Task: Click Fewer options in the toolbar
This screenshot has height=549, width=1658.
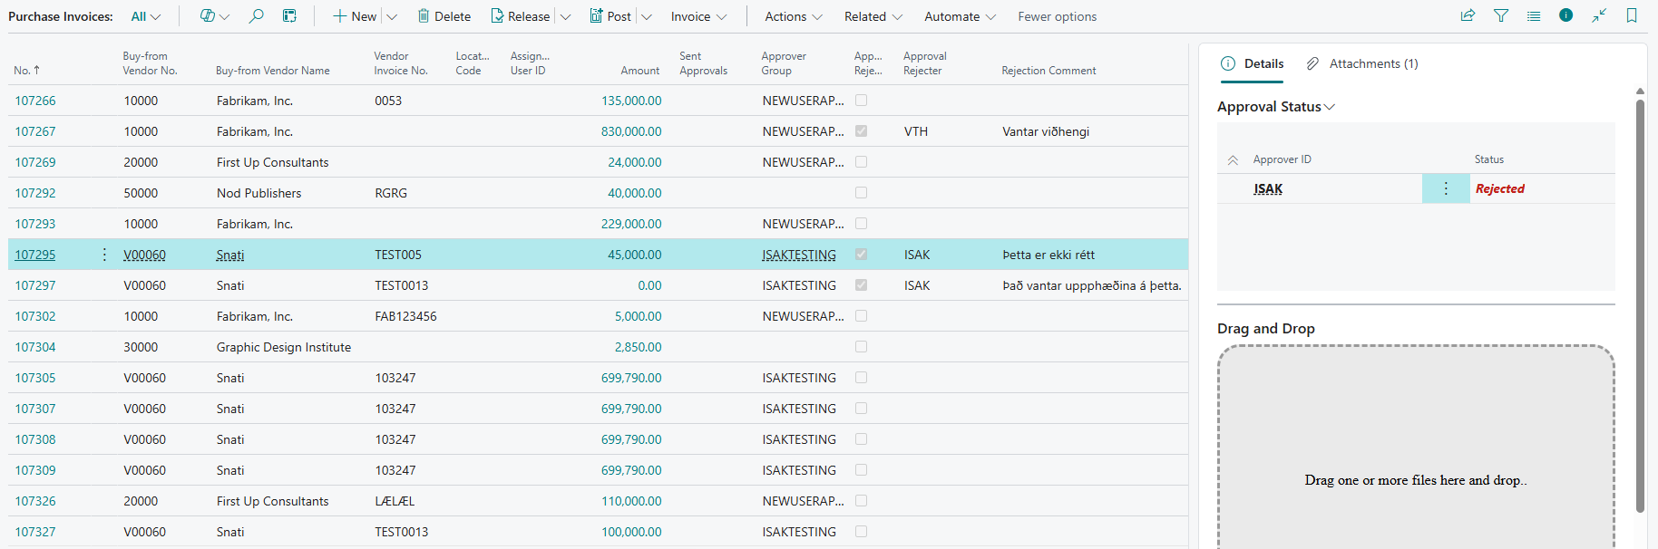Action: [1057, 16]
